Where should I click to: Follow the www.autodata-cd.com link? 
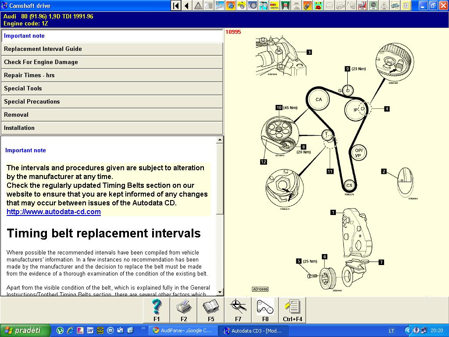pyautogui.click(x=53, y=212)
